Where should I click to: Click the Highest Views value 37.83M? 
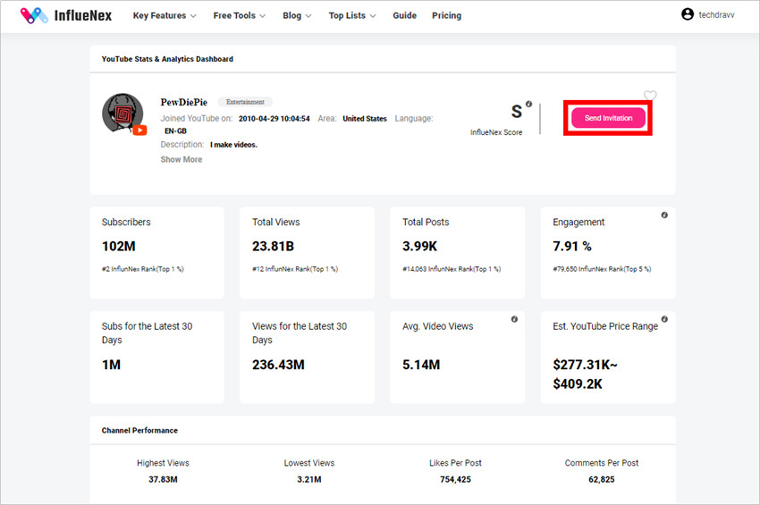click(x=163, y=479)
